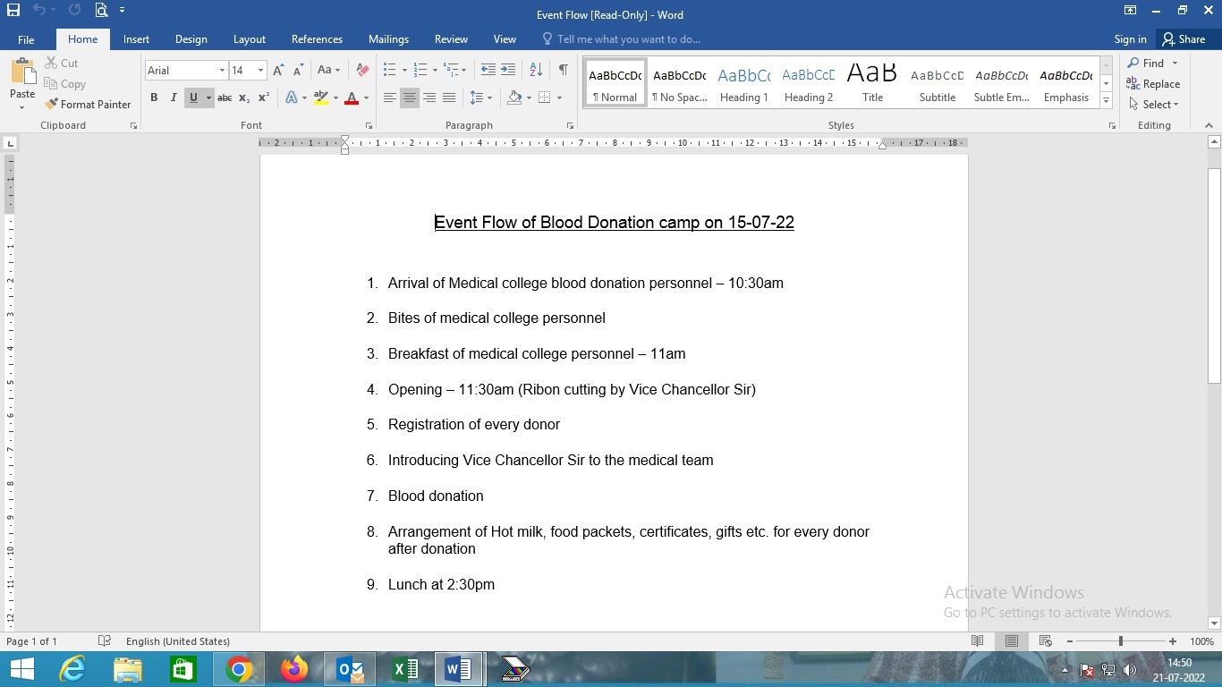Open the Change Case dropdown
The height and width of the screenshot is (687, 1222).
(328, 70)
